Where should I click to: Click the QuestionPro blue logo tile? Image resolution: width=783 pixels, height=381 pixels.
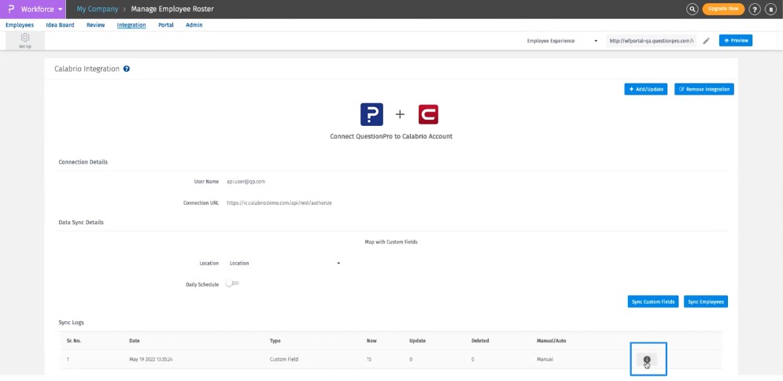371,114
